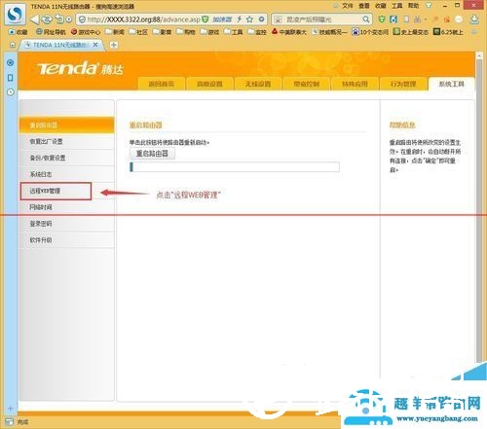Screen dimensions: 487x429
Task: Click the green shield in address bar
Action: (x=205, y=19)
